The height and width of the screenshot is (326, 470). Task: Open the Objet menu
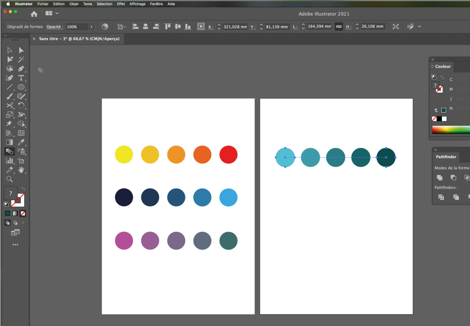(74, 4)
